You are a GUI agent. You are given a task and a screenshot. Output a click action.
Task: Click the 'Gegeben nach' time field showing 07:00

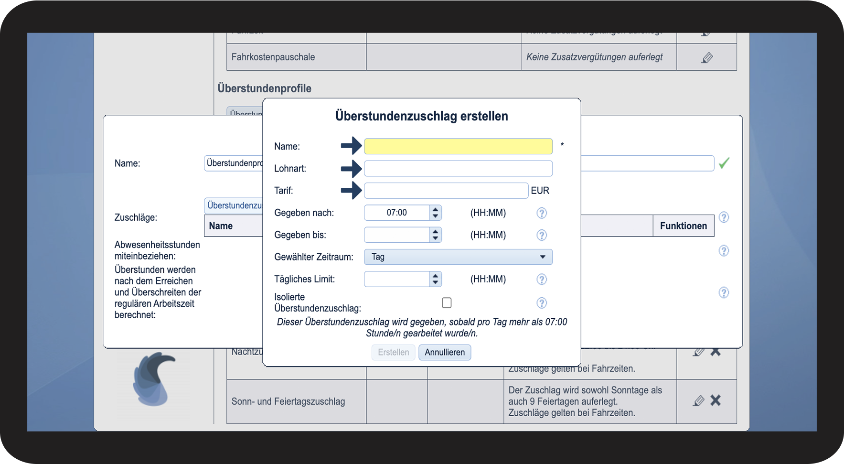click(x=396, y=213)
